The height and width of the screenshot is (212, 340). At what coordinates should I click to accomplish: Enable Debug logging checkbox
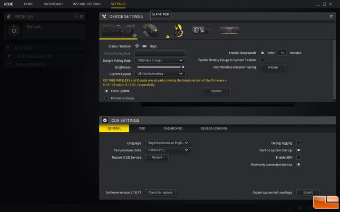point(298,143)
